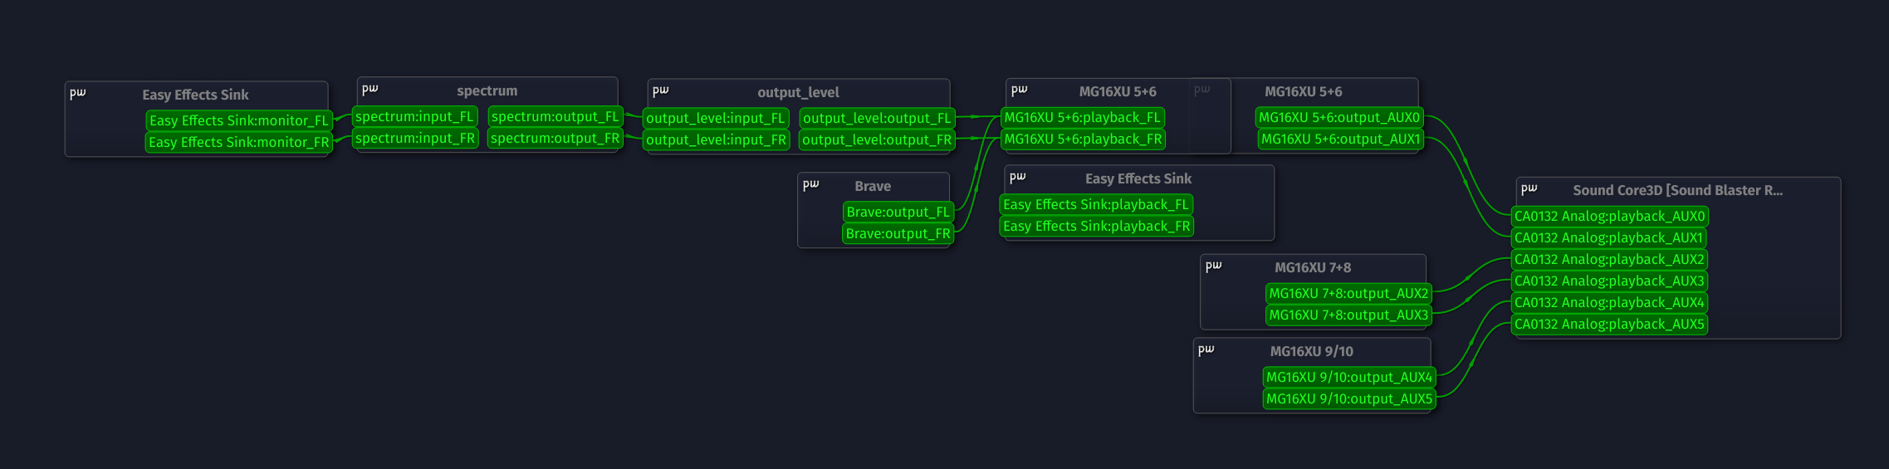Click the pw icon on the MG16XU 5+6 playback node
The height and width of the screenshot is (469, 1889).
click(x=1020, y=89)
